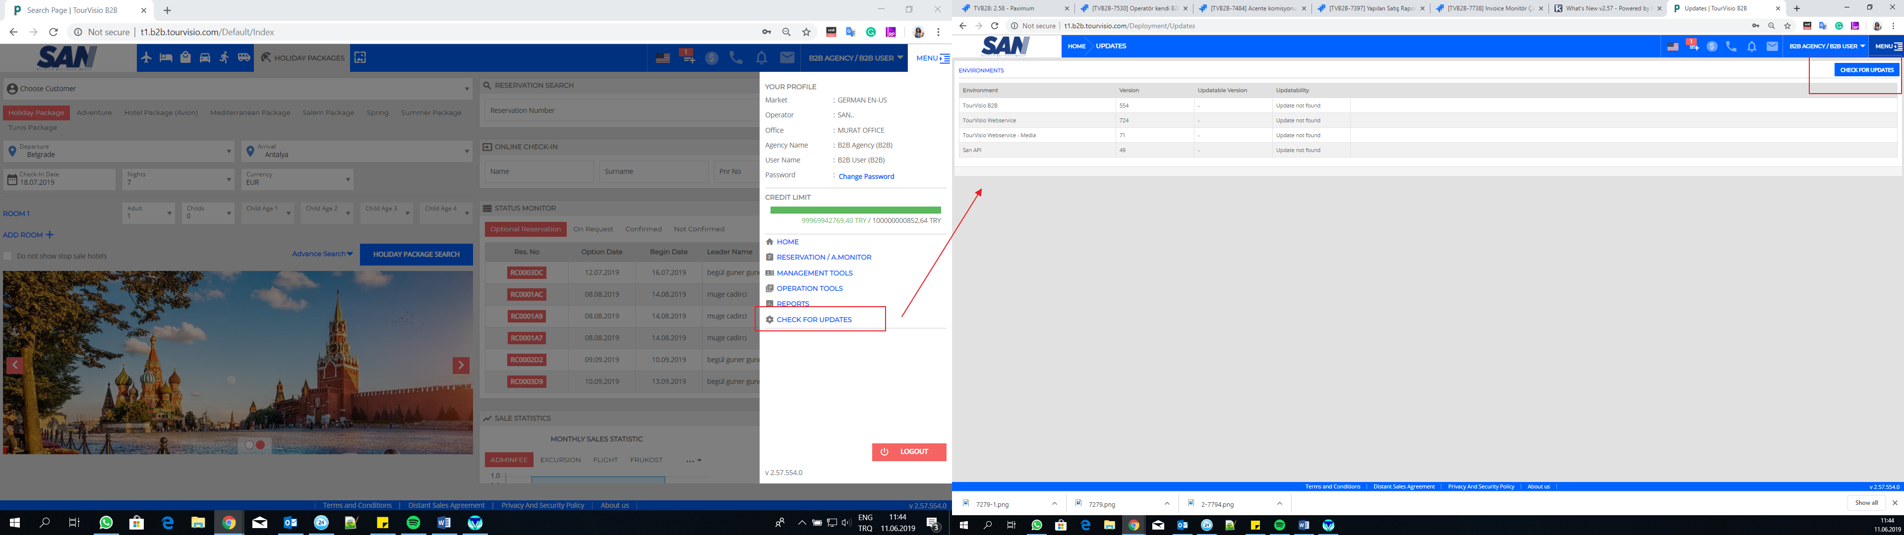Open Spotify from the left taskbar
This screenshot has width=1904, height=535.
pyautogui.click(x=413, y=523)
